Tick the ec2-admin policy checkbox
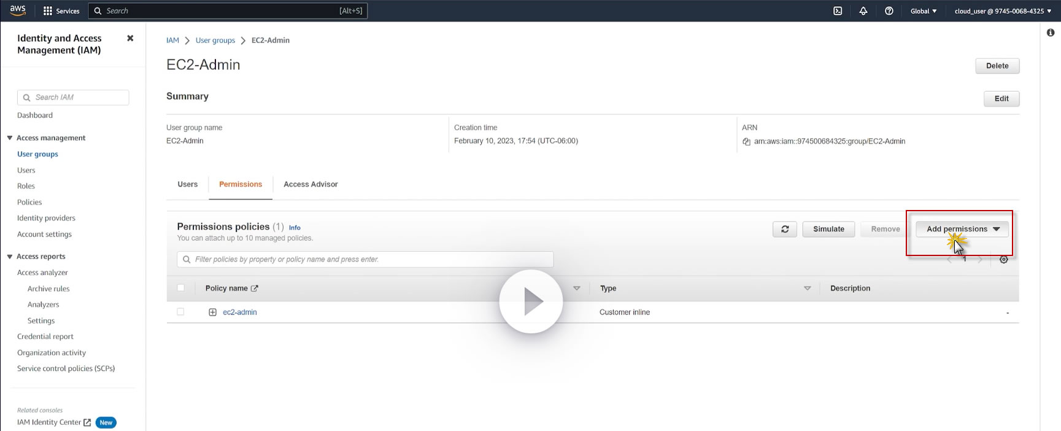 point(180,312)
